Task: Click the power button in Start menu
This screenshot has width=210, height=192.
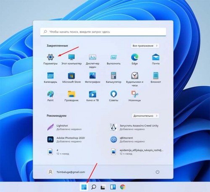Action: (157, 172)
